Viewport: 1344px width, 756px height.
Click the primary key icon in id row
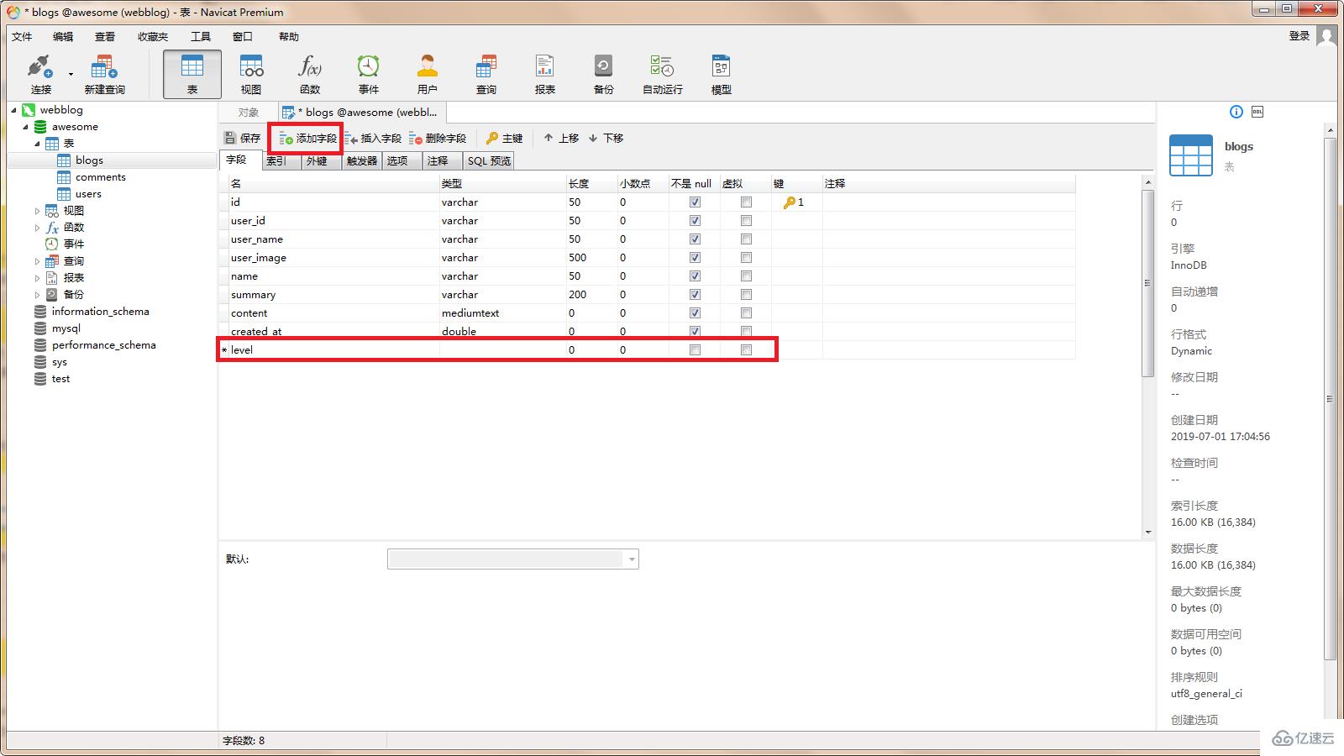790,202
